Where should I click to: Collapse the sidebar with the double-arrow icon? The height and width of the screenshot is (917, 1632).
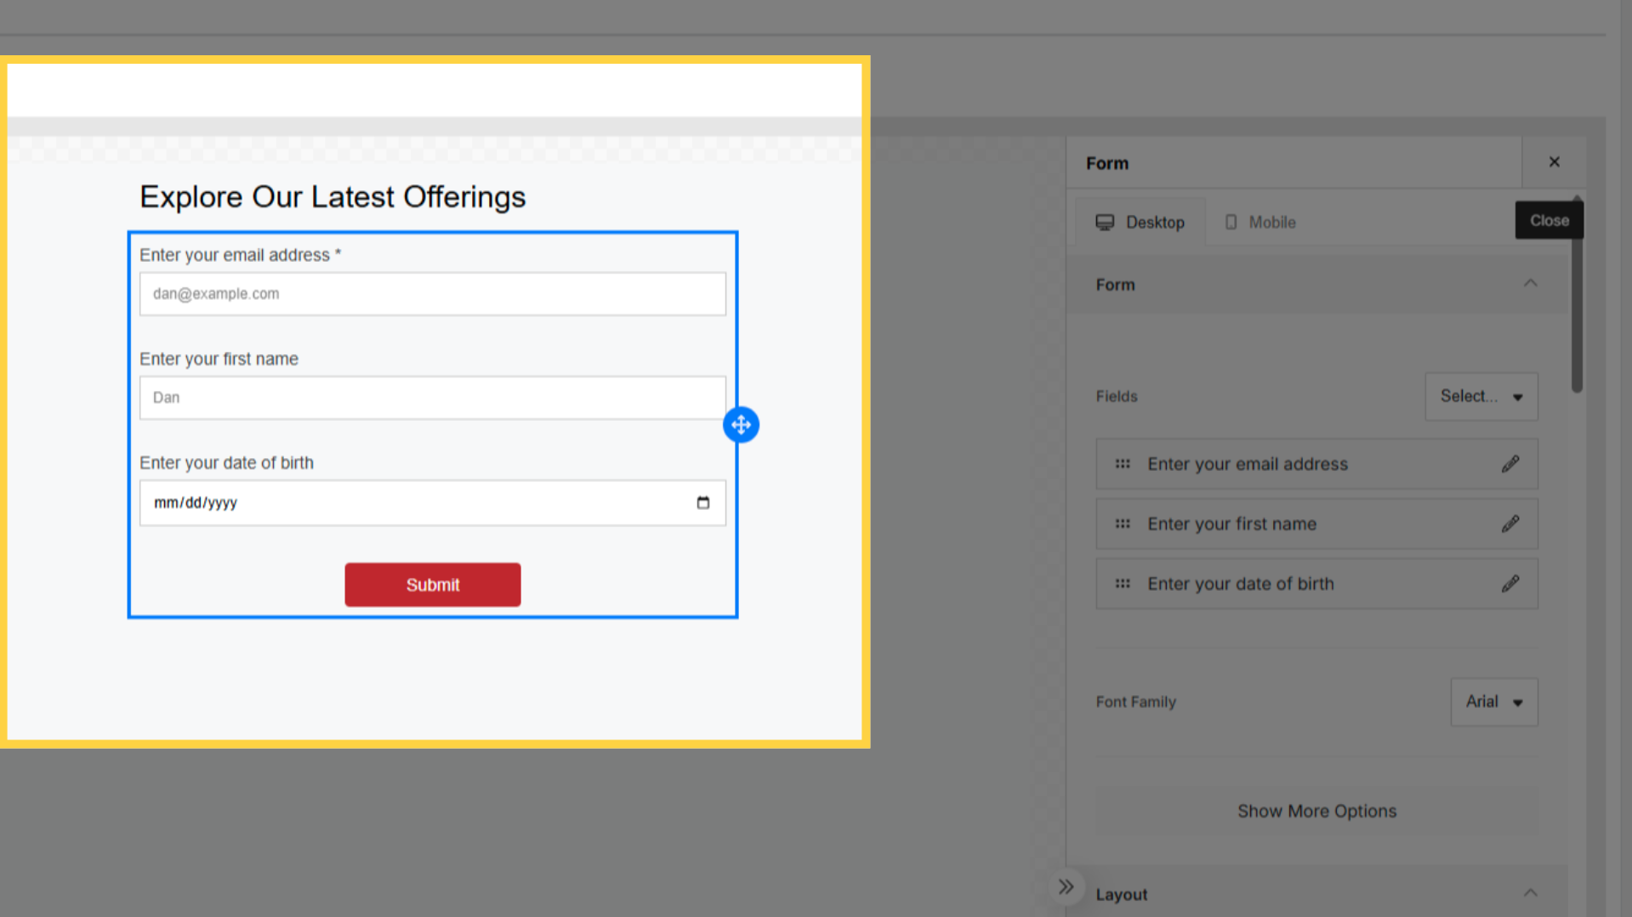(1066, 887)
